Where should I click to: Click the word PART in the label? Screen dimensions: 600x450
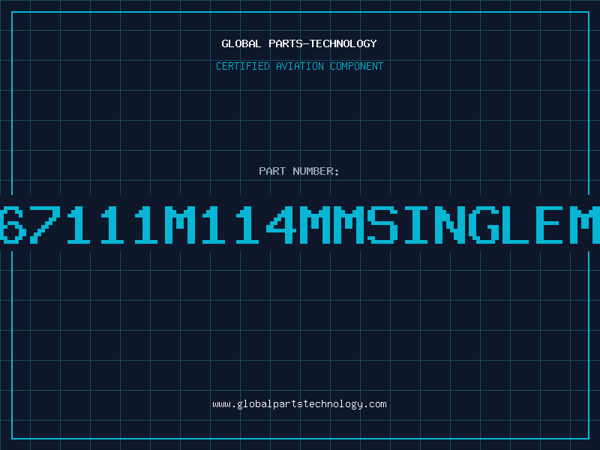[272, 171]
